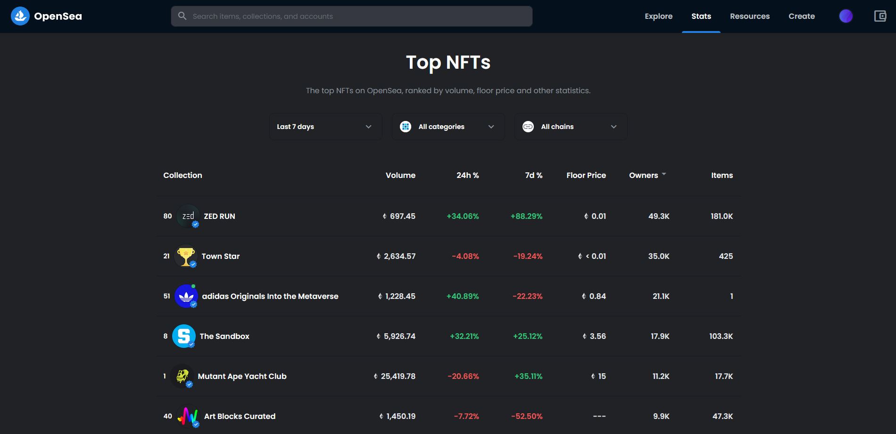
Task: Click Art Blocks 7d change -52.50%
Action: tap(527, 416)
